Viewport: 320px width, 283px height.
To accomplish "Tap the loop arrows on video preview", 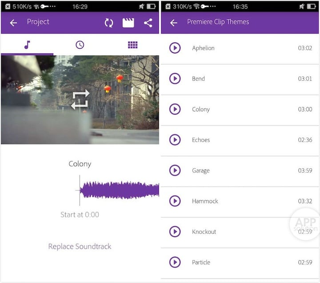I will coord(80,99).
